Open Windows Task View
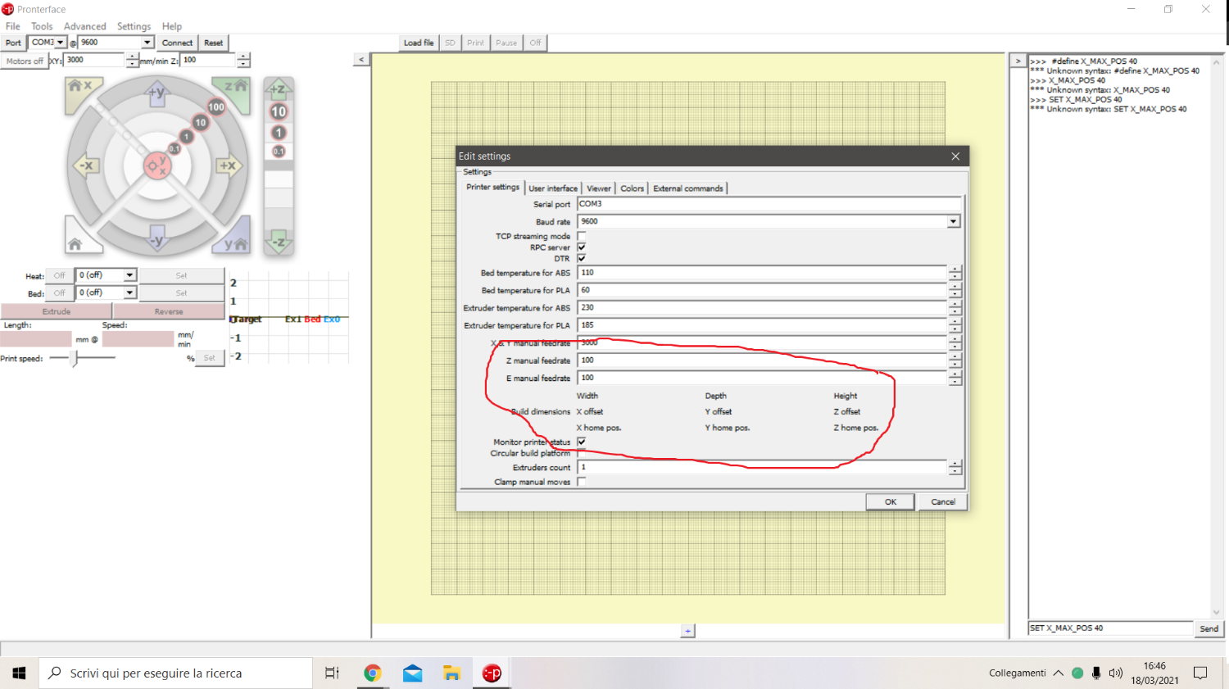The height and width of the screenshot is (689, 1229). click(332, 673)
